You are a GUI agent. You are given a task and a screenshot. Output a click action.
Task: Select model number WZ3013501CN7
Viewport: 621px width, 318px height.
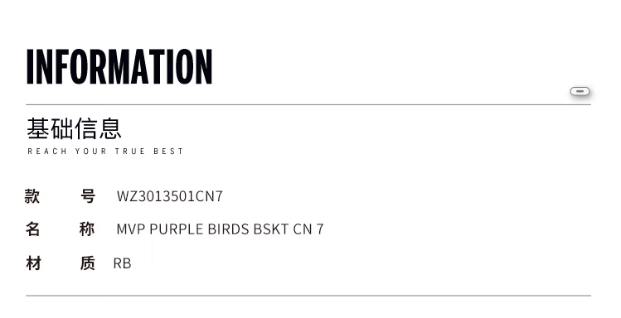(x=170, y=196)
